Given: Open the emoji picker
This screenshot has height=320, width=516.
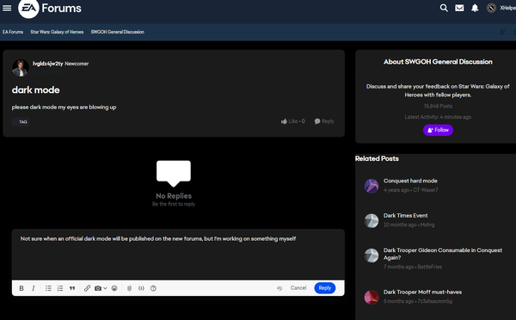Looking at the screenshot, I should [x=114, y=288].
